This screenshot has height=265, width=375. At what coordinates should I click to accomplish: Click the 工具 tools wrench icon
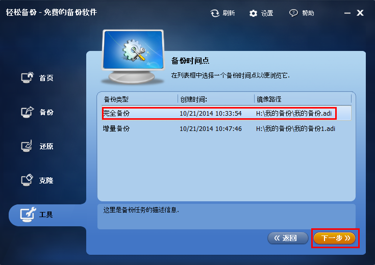click(28, 215)
